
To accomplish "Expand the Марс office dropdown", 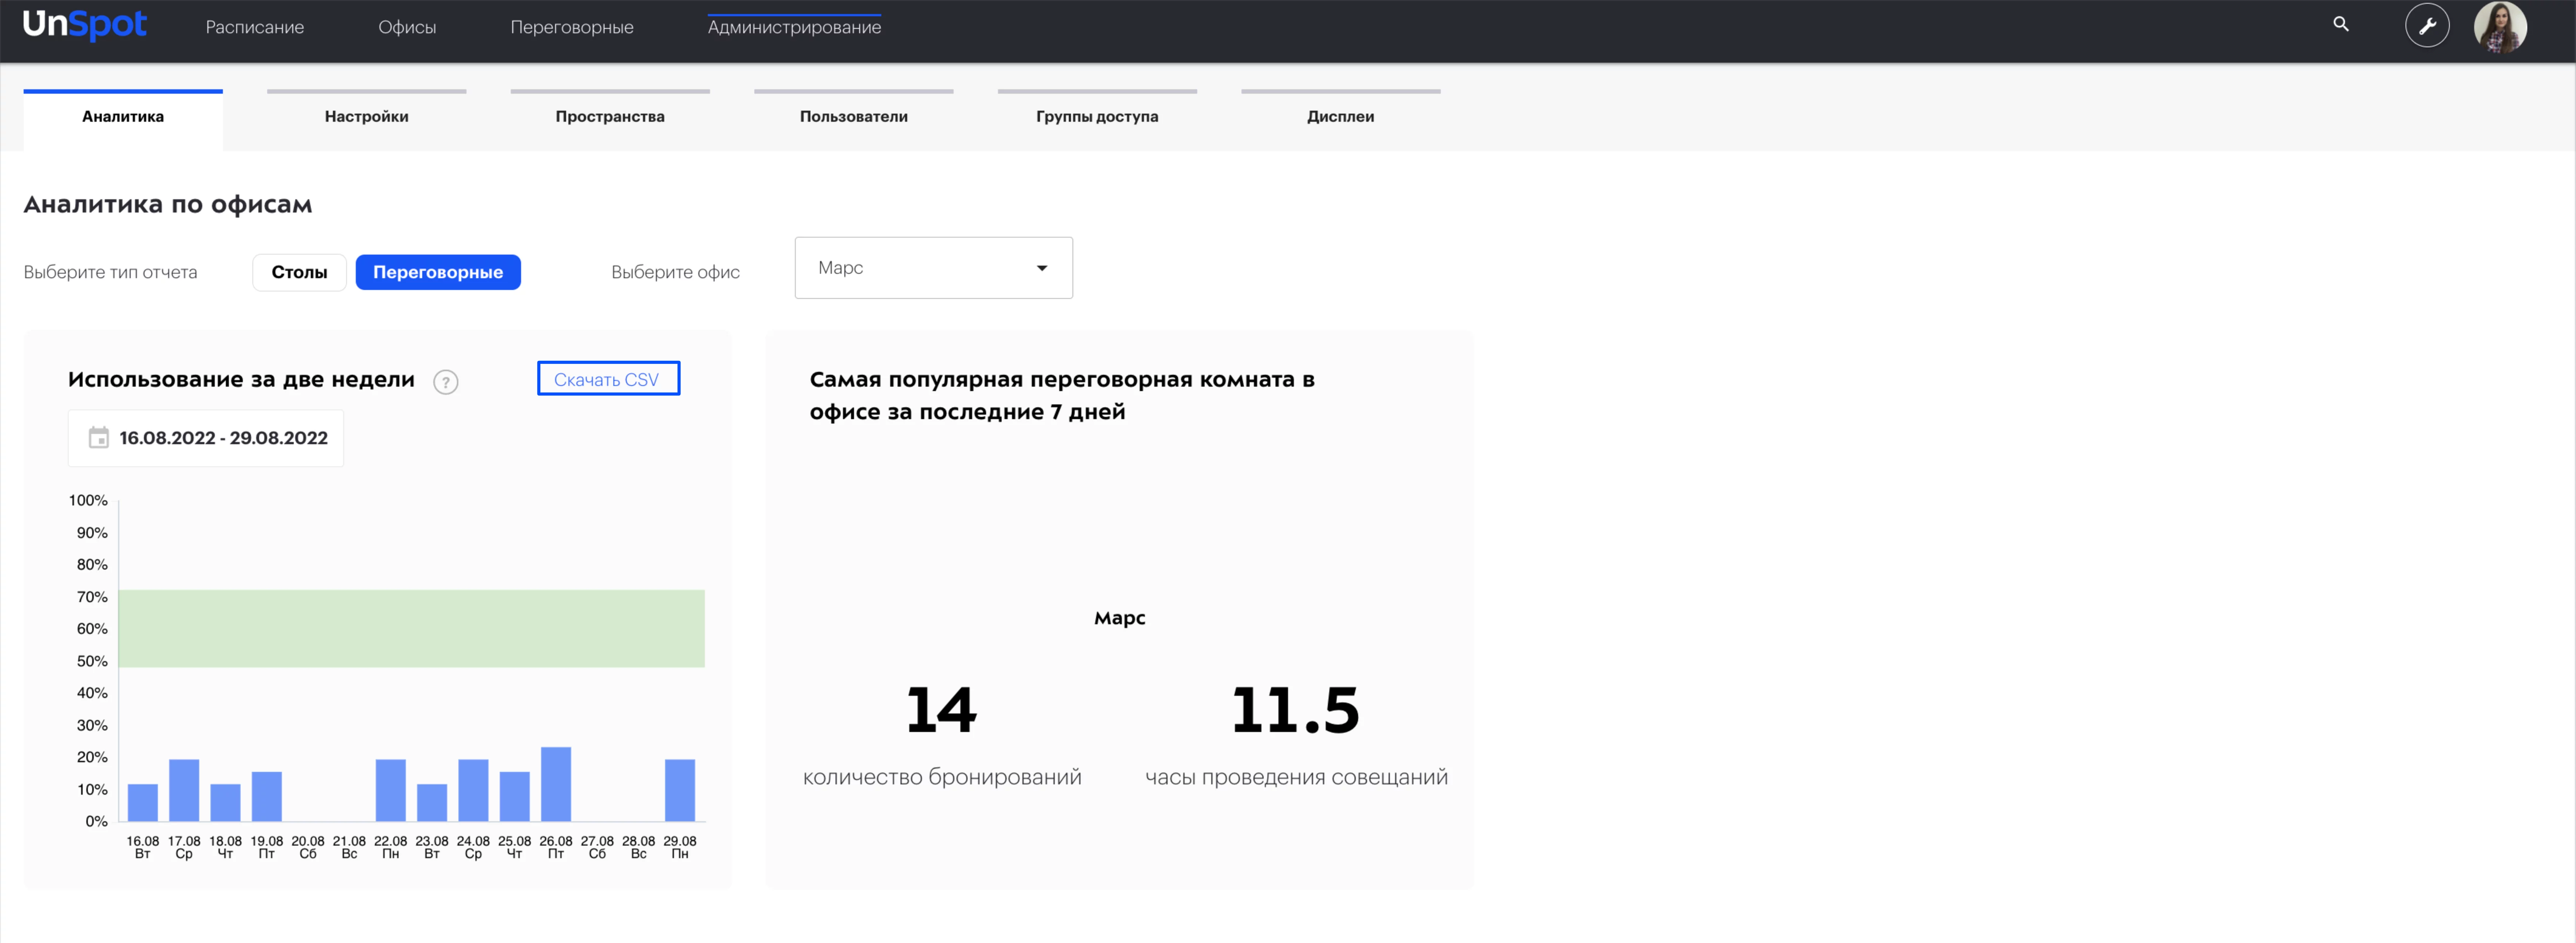I will pyautogui.click(x=934, y=268).
